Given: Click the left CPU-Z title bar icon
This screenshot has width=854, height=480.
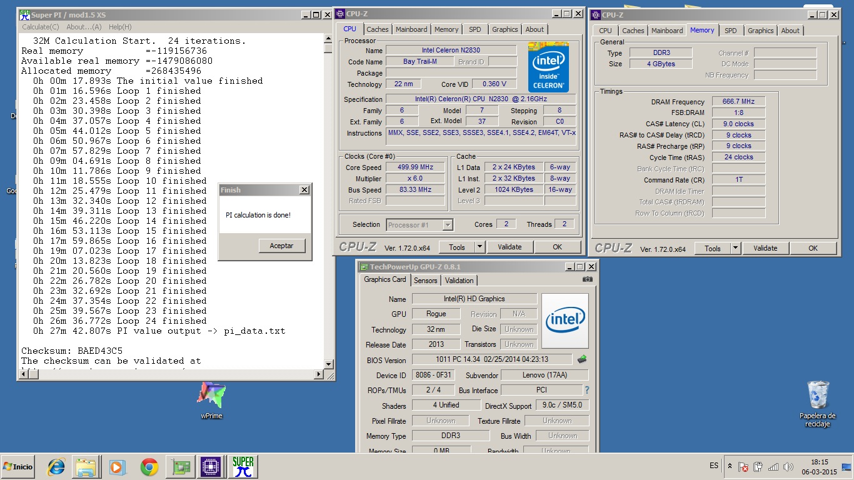Looking at the screenshot, I should pos(341,14).
